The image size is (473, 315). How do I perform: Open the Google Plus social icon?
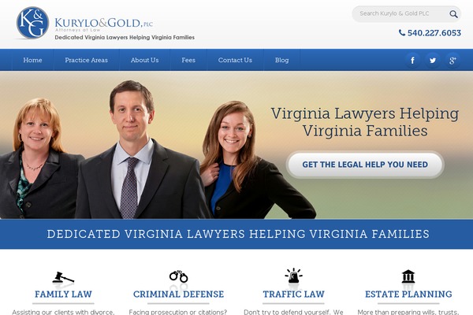[453, 61]
